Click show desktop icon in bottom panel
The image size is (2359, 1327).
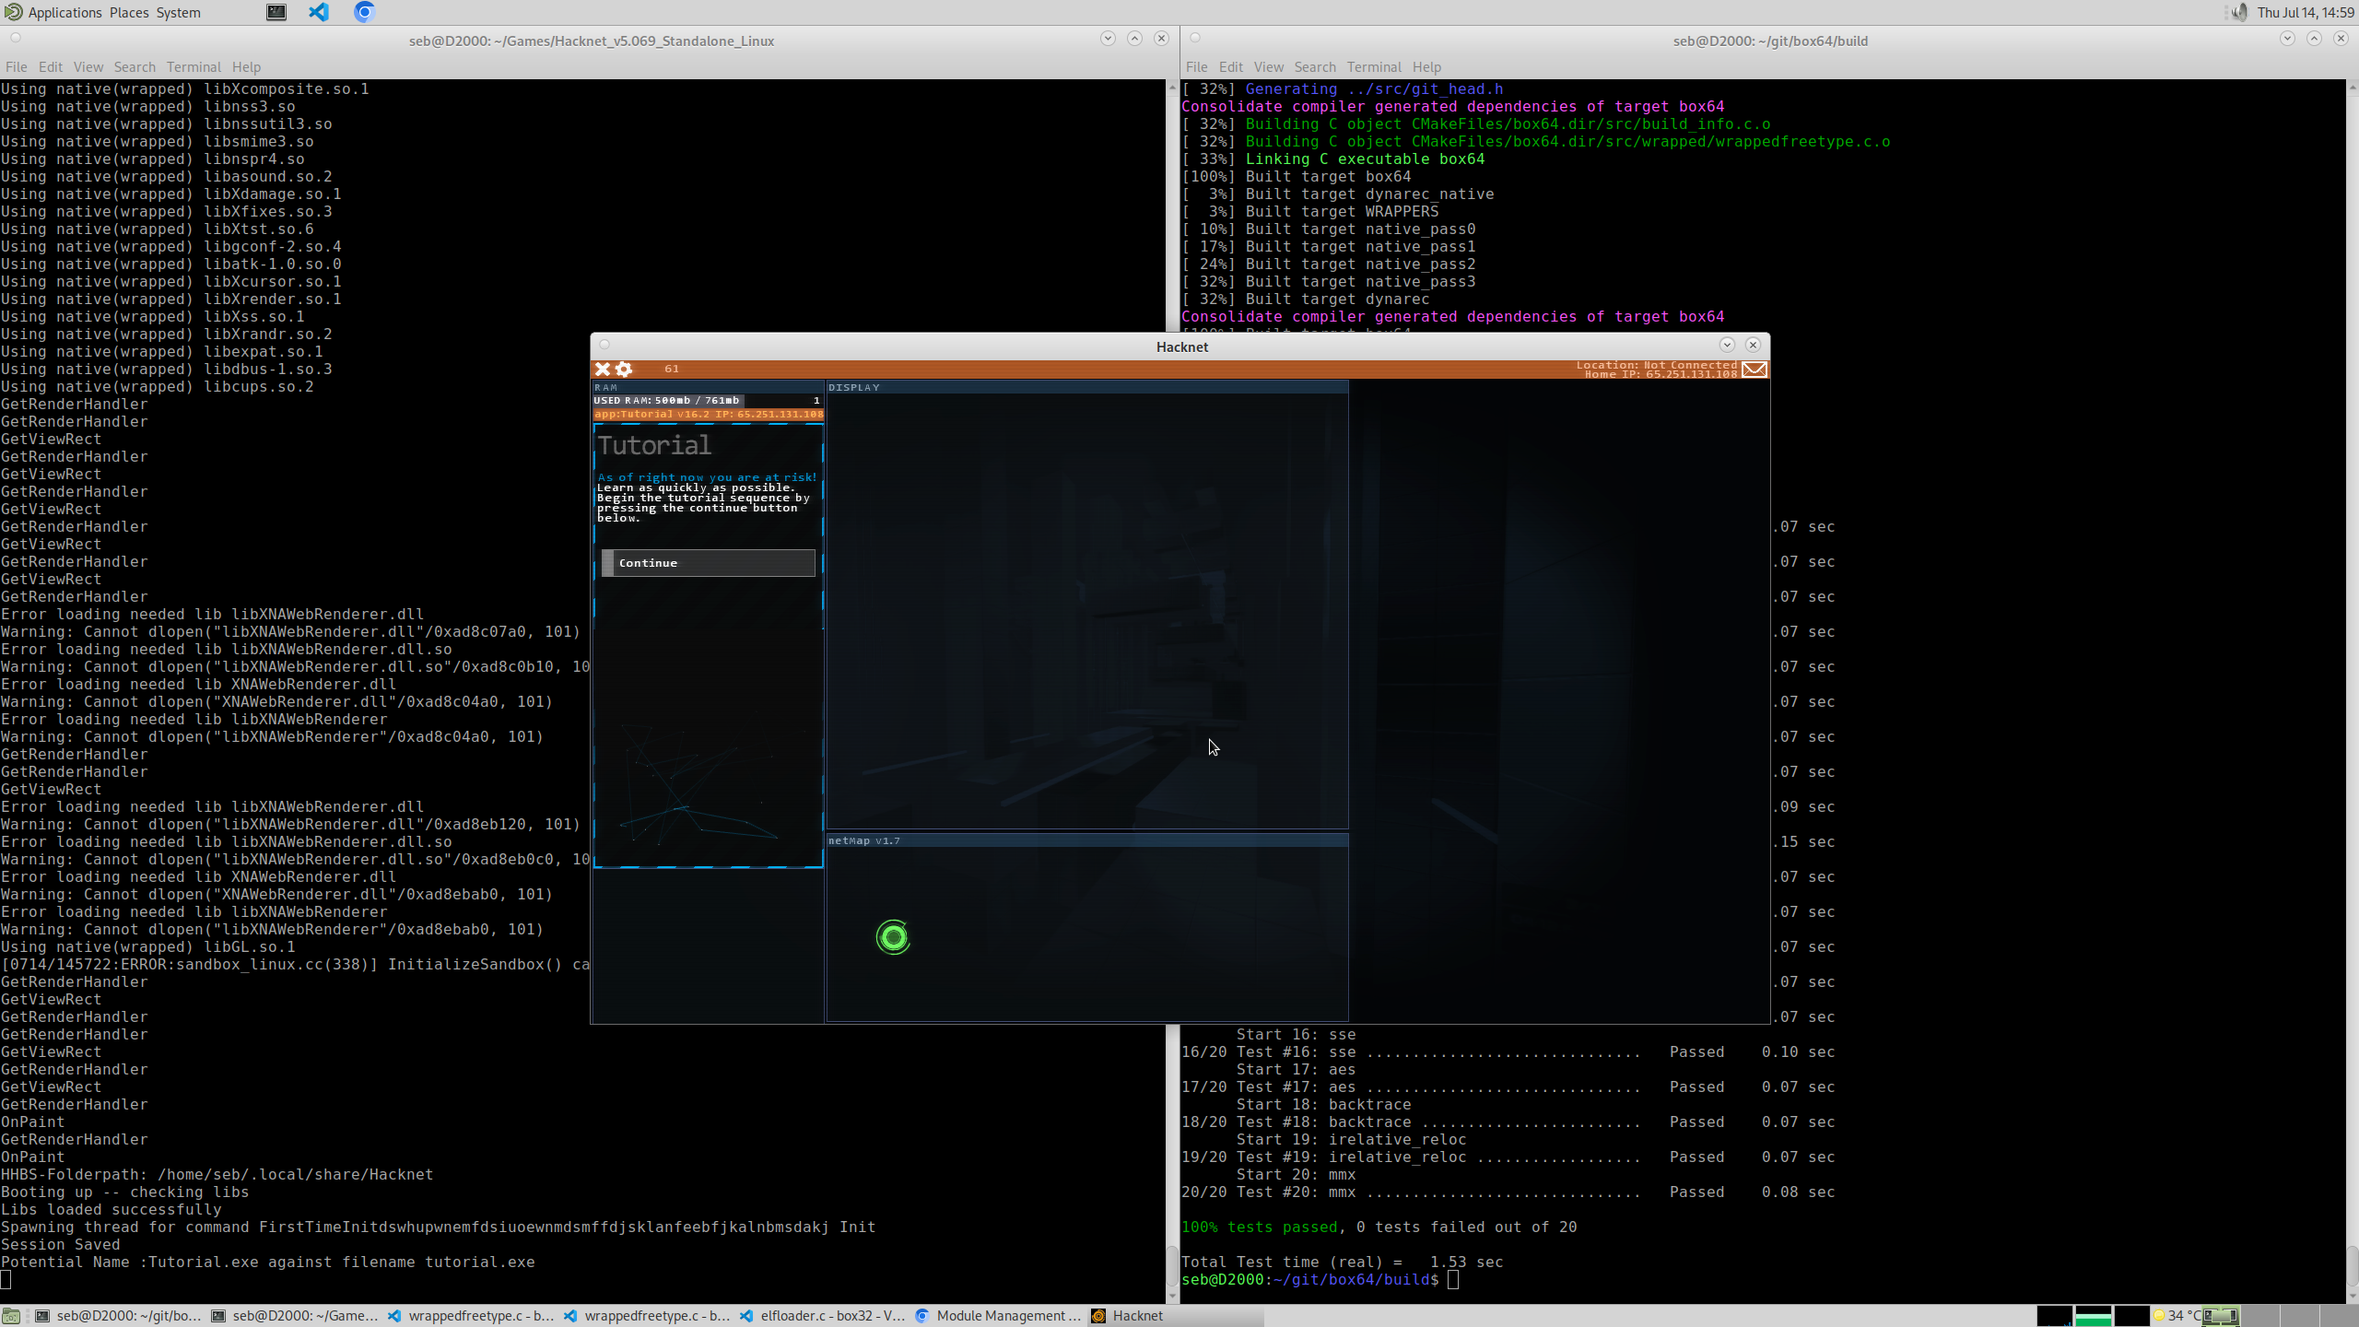[x=11, y=1316]
